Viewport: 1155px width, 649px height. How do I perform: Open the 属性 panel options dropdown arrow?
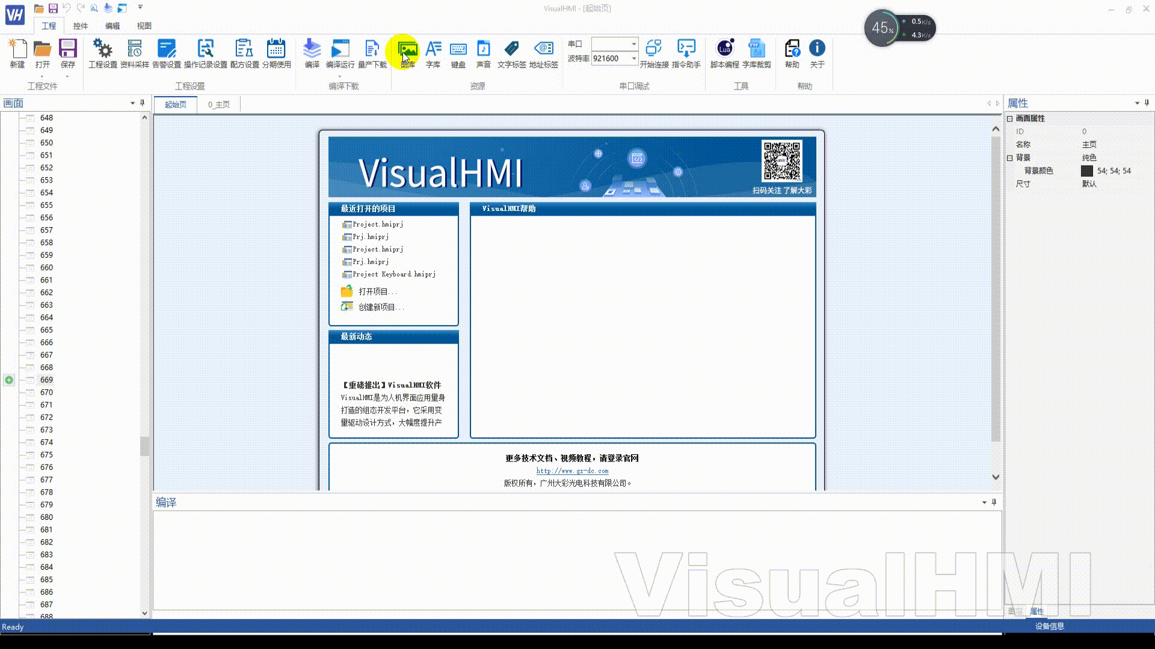tap(1137, 103)
